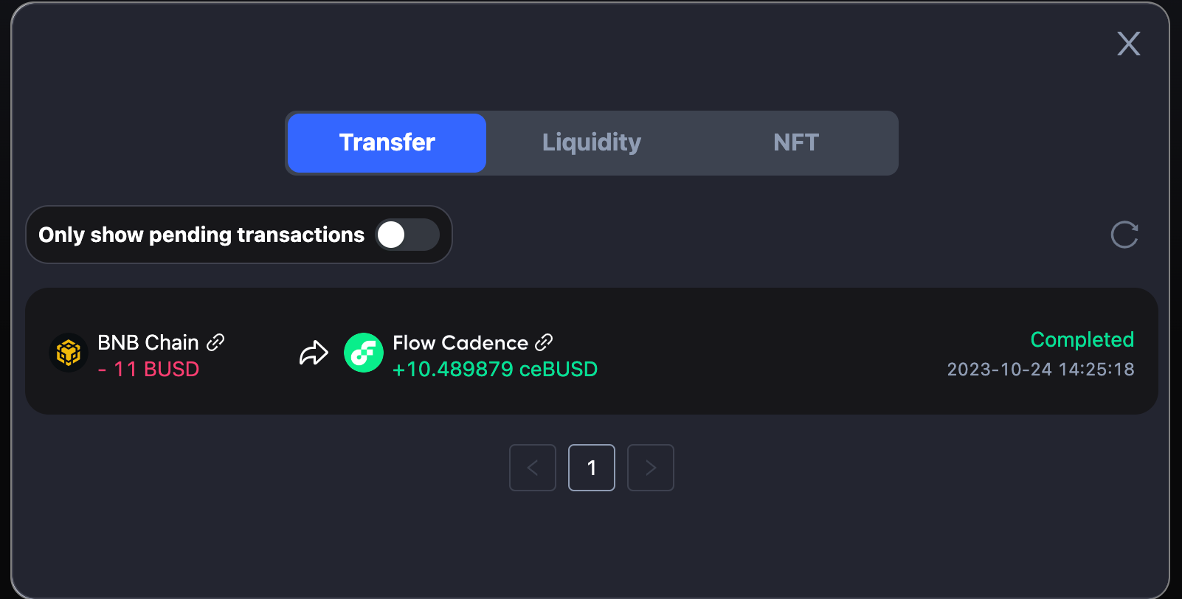1182x599 pixels.
Task: Open the BNB Chain explorer link icon
Action: pyautogui.click(x=215, y=342)
